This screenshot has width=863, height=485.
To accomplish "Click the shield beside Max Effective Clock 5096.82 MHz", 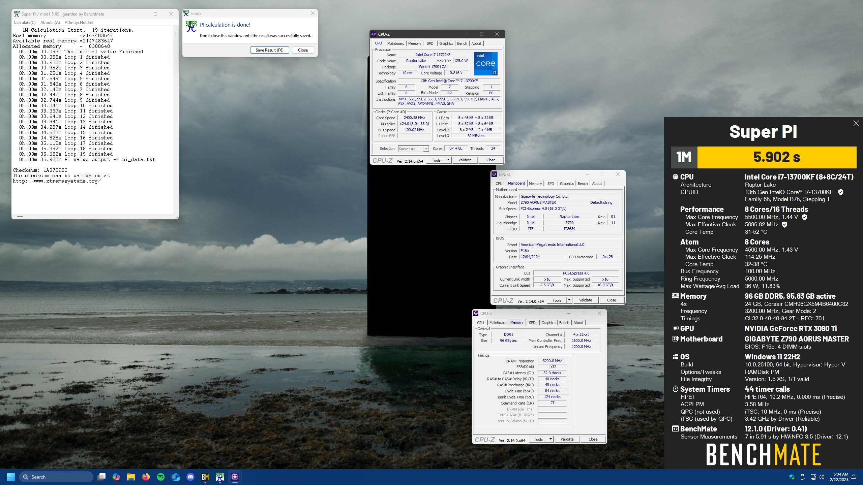I will pos(784,225).
